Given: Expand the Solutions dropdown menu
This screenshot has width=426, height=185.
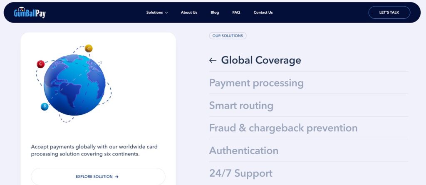Looking at the screenshot, I should pos(157,12).
